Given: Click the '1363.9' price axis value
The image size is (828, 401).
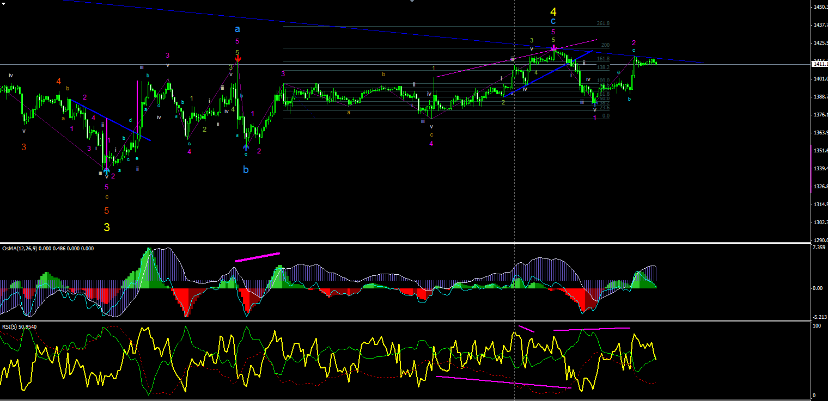Looking at the screenshot, I should tap(820, 133).
